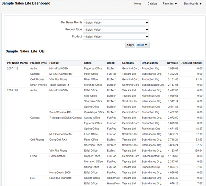
Task: Click the Sample_Sales_Lite_OBI report title
Action: tap(25, 51)
